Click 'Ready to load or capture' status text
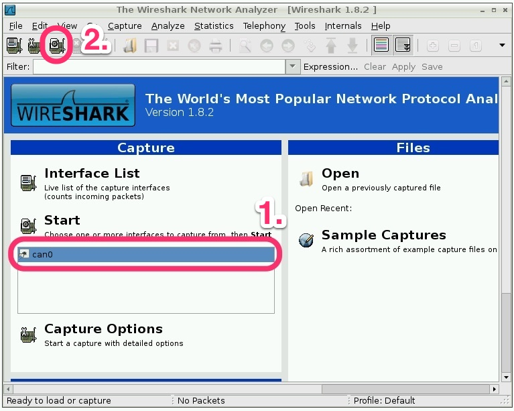Viewport: 514px width, 411px height. (x=59, y=400)
